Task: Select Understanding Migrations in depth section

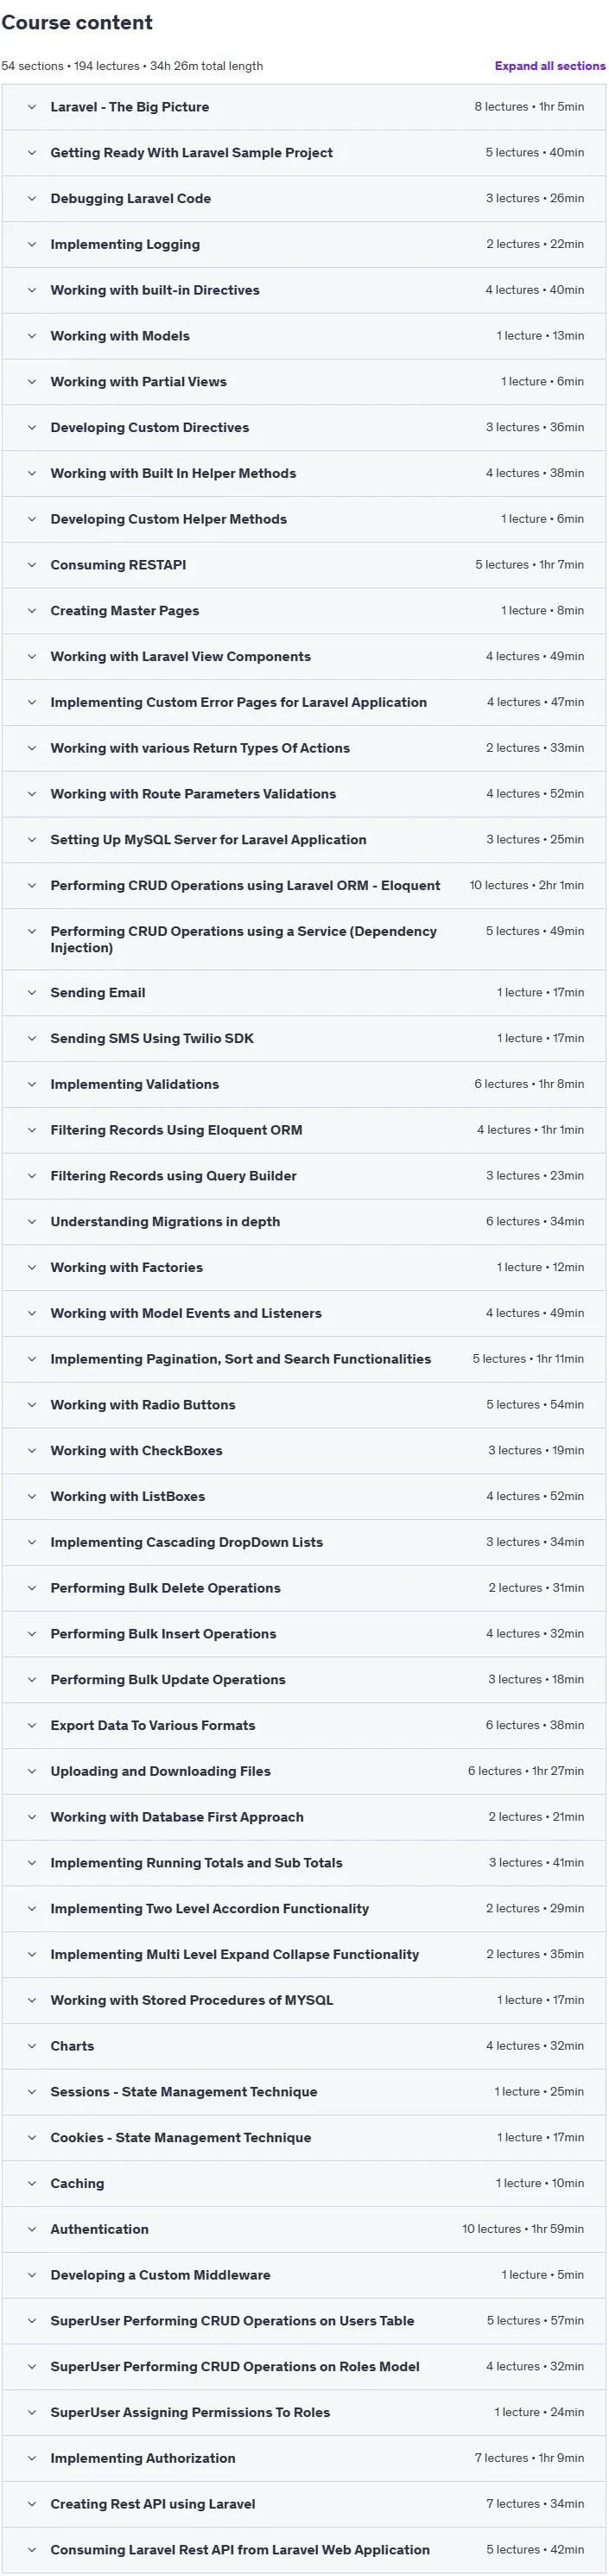Action: tap(165, 1222)
